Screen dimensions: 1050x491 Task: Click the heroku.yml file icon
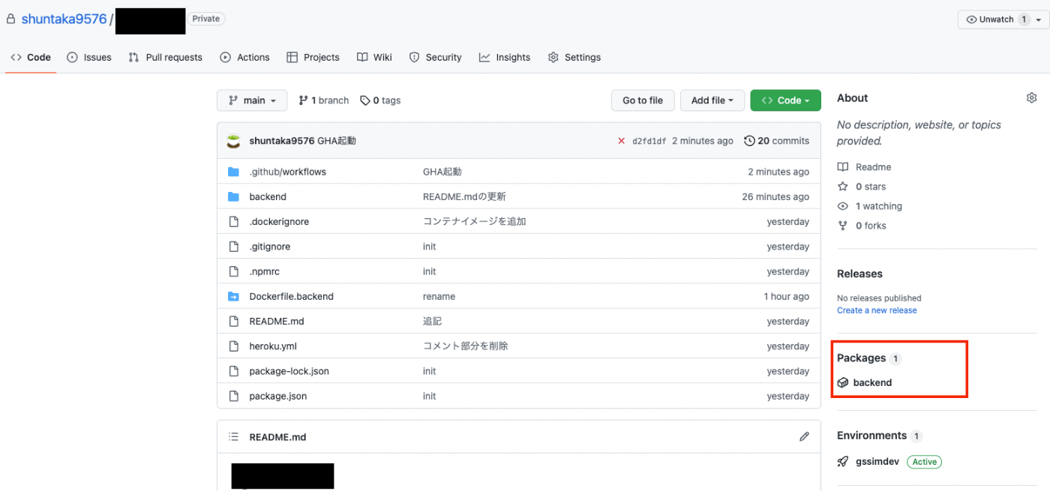click(x=233, y=346)
